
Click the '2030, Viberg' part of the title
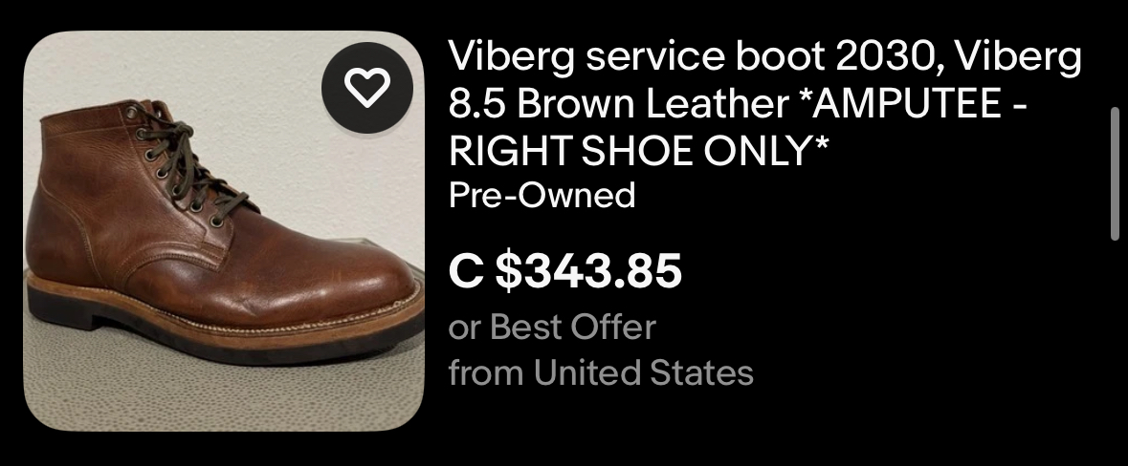coord(959,57)
